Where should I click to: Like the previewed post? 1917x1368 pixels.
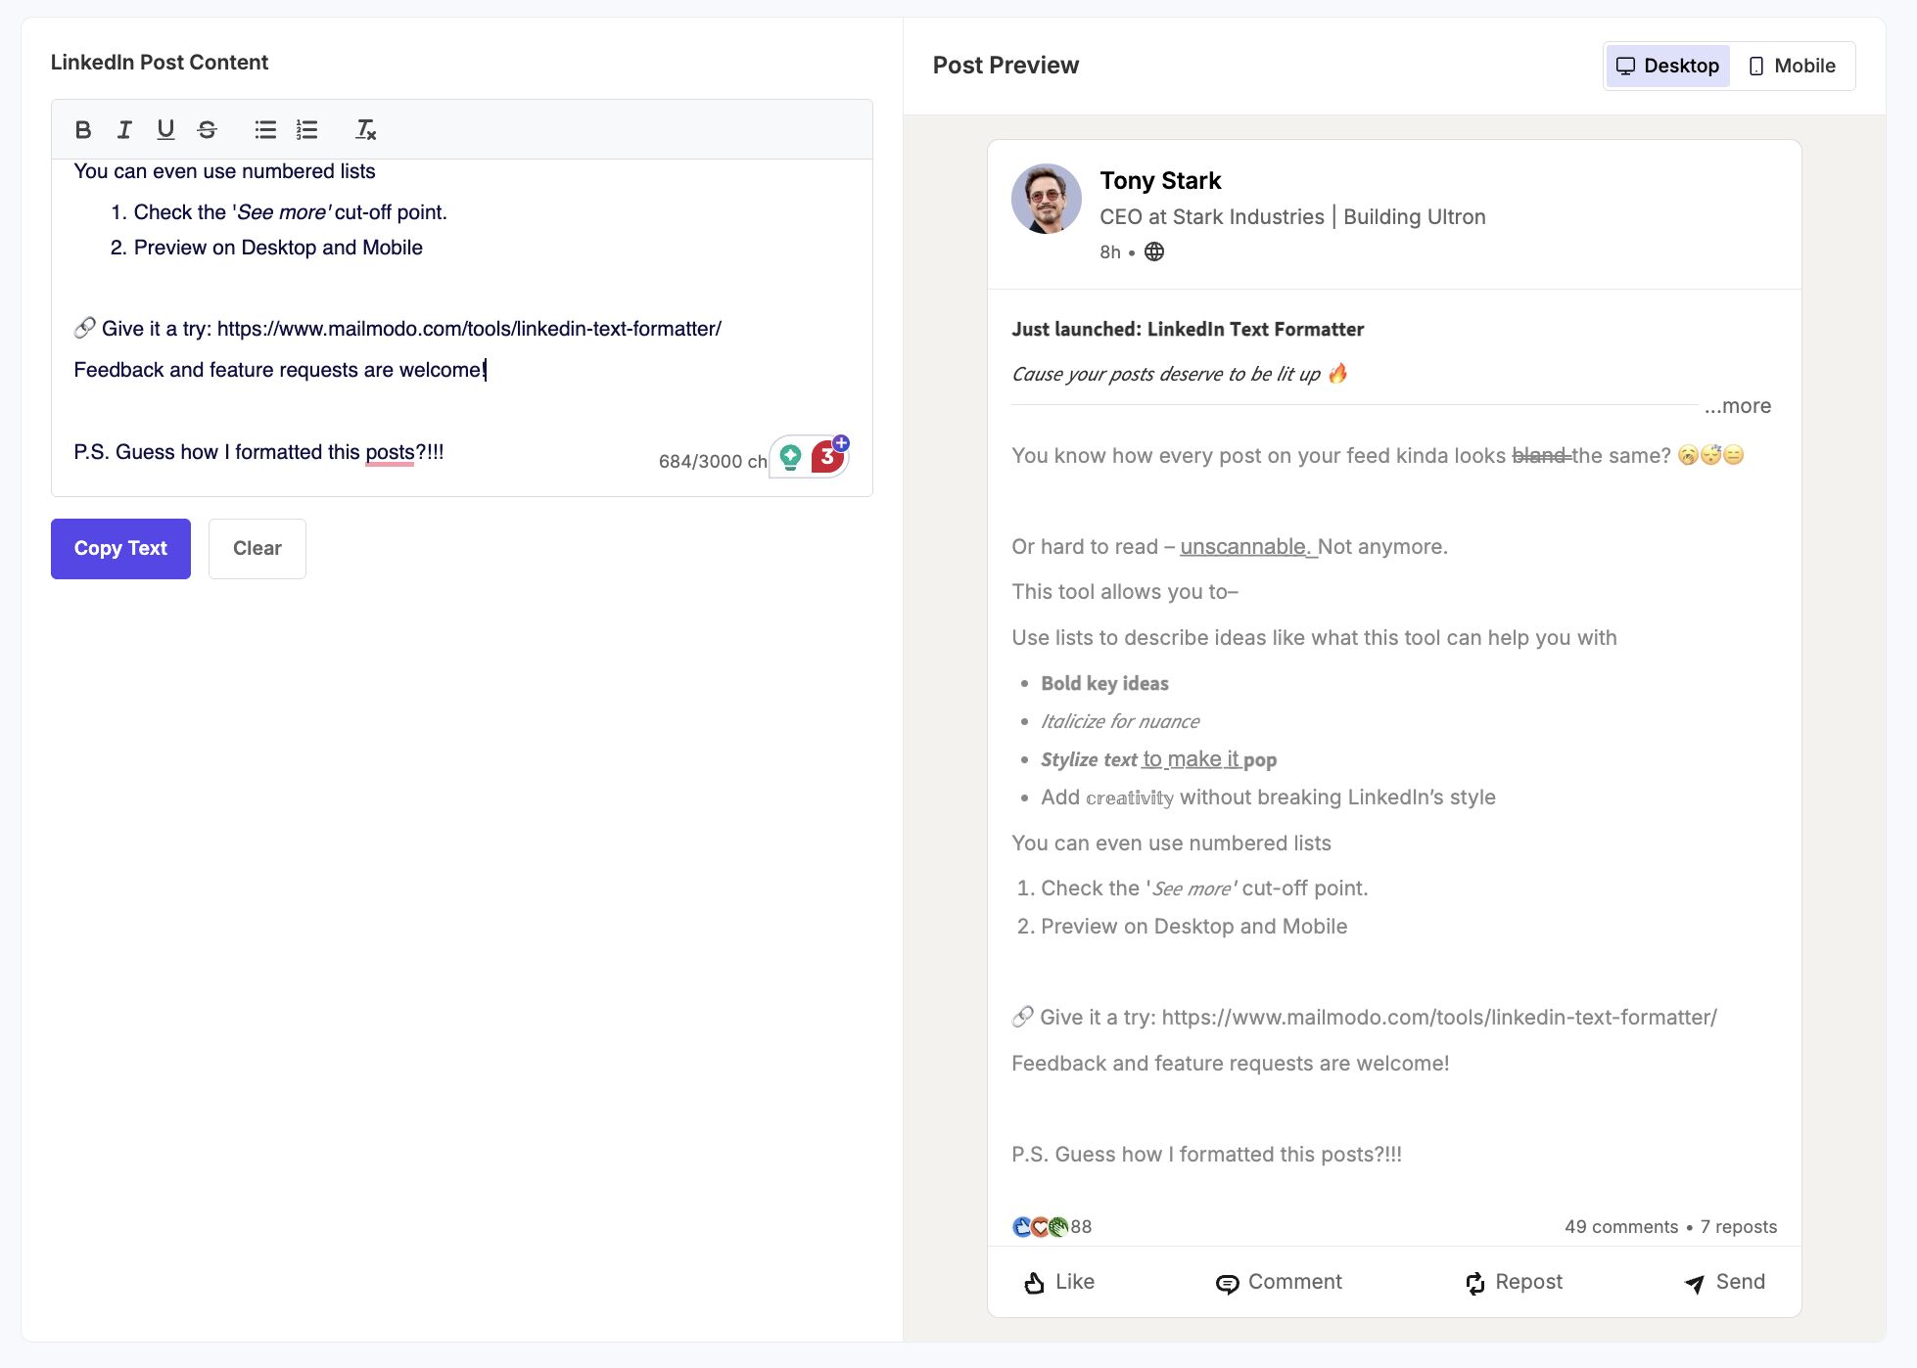pos(1058,1282)
